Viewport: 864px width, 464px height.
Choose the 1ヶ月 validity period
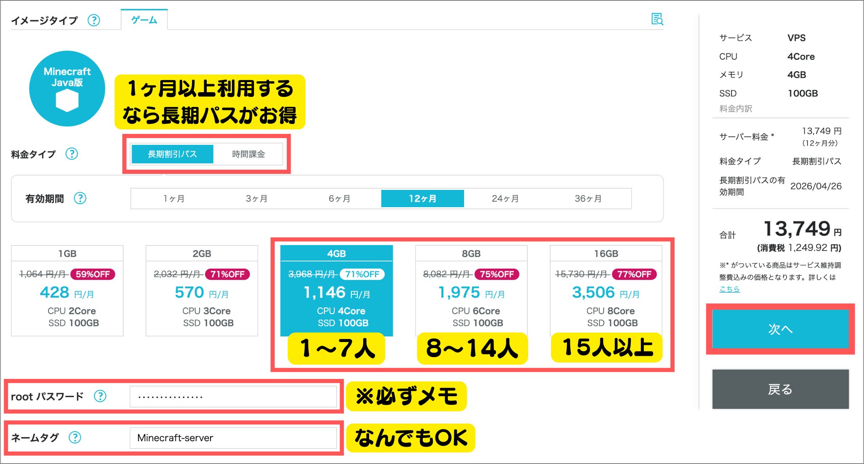tap(174, 198)
